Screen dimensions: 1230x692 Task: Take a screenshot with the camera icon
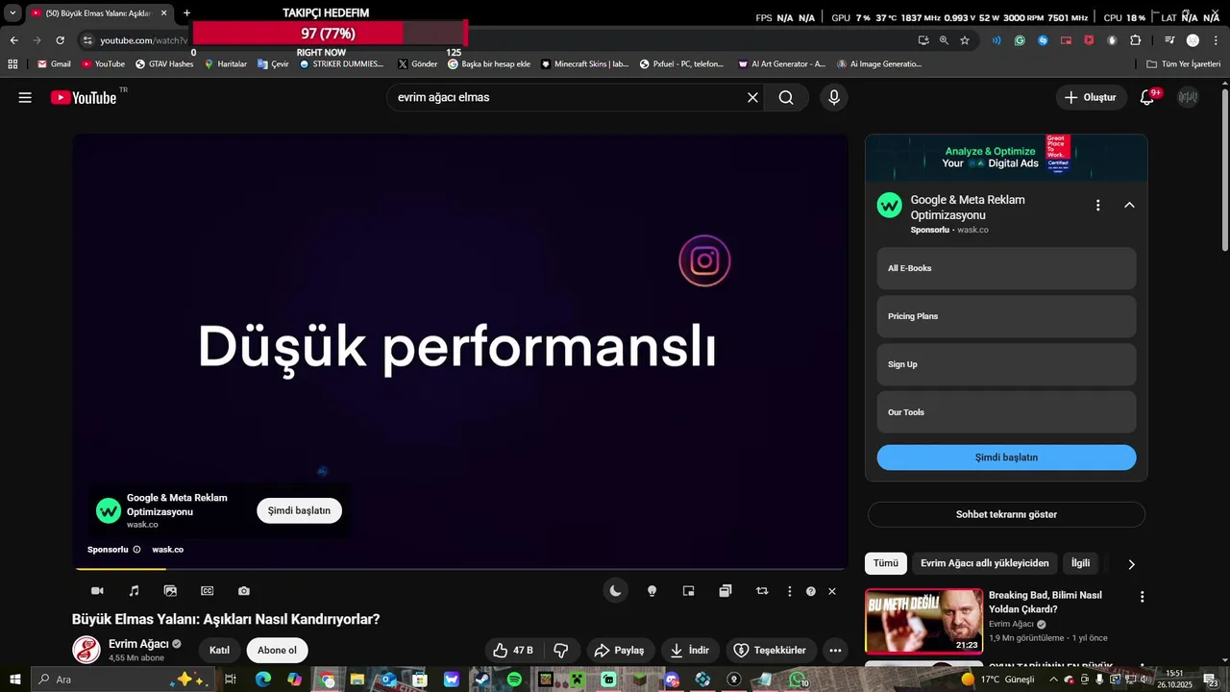[244, 591]
